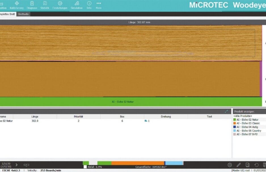Select AI - Eiche 03 Classic product
The height and width of the screenshot is (172, 266).
248,123
